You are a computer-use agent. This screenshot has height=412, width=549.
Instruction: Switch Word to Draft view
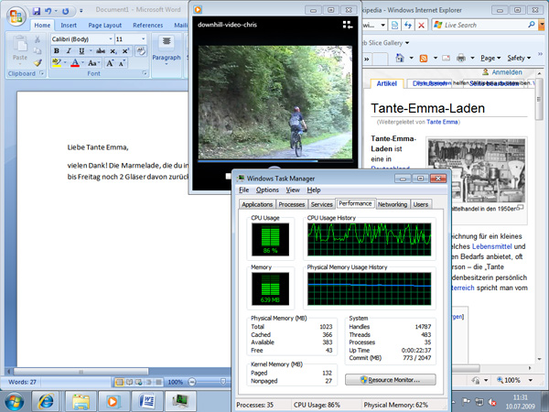click(x=158, y=382)
